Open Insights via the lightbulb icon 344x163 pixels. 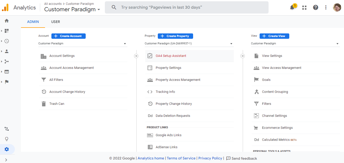(6, 139)
